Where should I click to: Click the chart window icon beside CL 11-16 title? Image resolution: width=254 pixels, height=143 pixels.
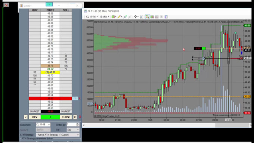(x=85, y=11)
